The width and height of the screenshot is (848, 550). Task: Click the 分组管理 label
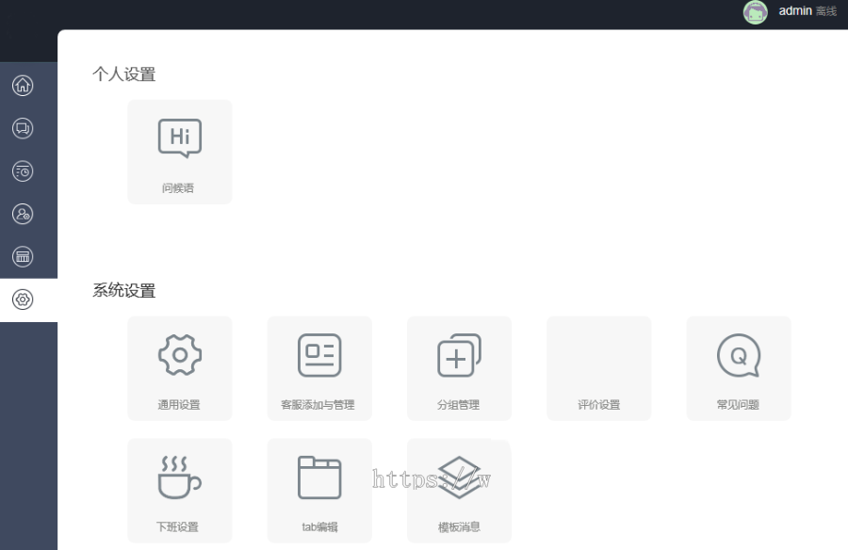pos(459,405)
